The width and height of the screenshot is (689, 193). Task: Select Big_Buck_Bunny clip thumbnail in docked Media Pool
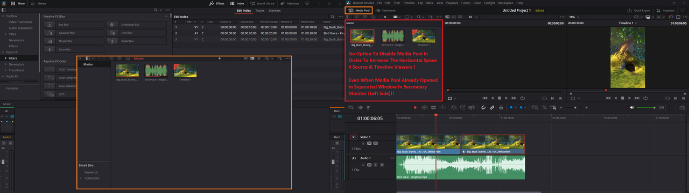[362, 36]
